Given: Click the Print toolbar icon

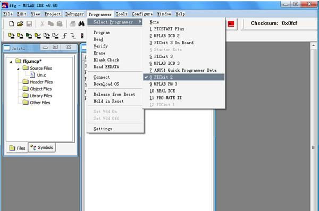Looking at the screenshot, I should tap(72, 24).
